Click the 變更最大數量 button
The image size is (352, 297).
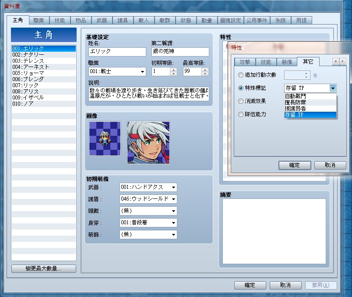tap(43, 269)
